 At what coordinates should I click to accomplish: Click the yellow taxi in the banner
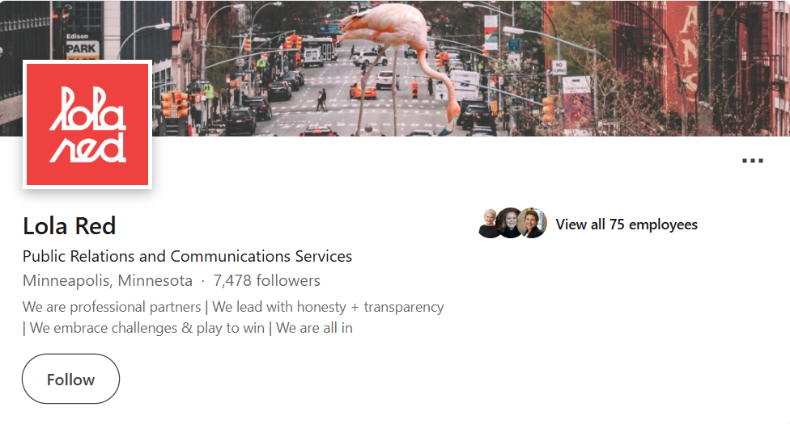click(363, 91)
